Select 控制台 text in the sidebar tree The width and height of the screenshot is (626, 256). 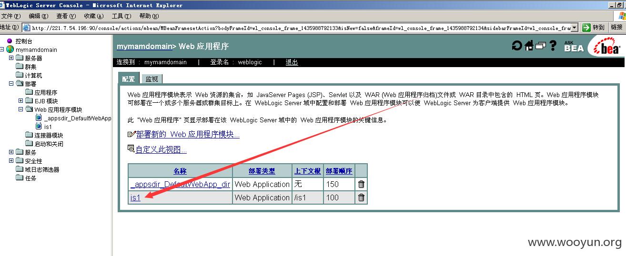pyautogui.click(x=24, y=41)
